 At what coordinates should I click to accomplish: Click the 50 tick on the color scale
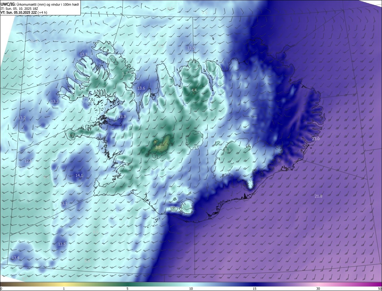(x=380, y=289)
